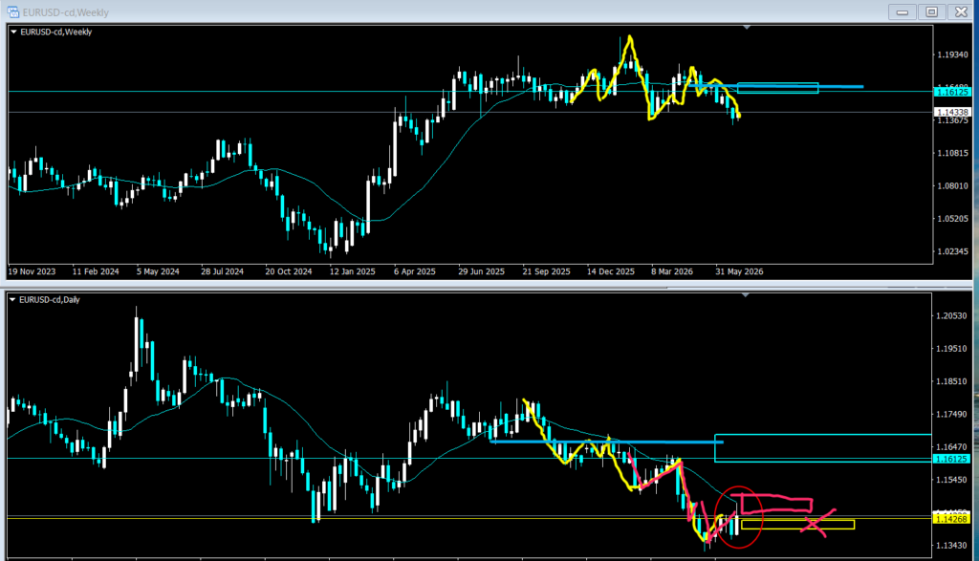Click the 1.16470 value on Daily price scale

(x=951, y=447)
